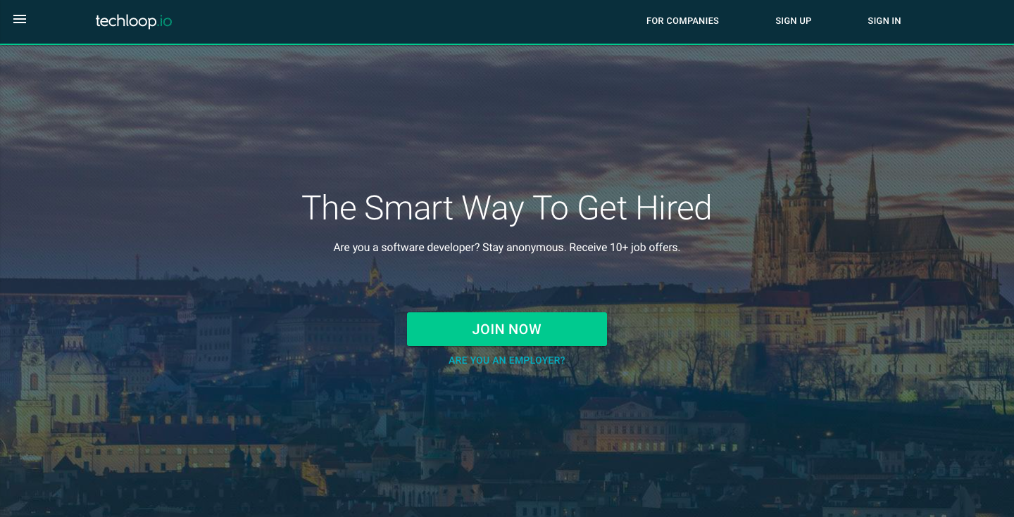The image size is (1014, 517).
Task: Click the green .io part of the logo
Action: (163, 22)
